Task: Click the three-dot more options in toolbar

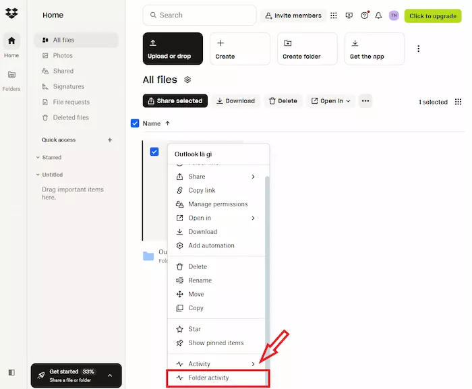Action: point(365,101)
